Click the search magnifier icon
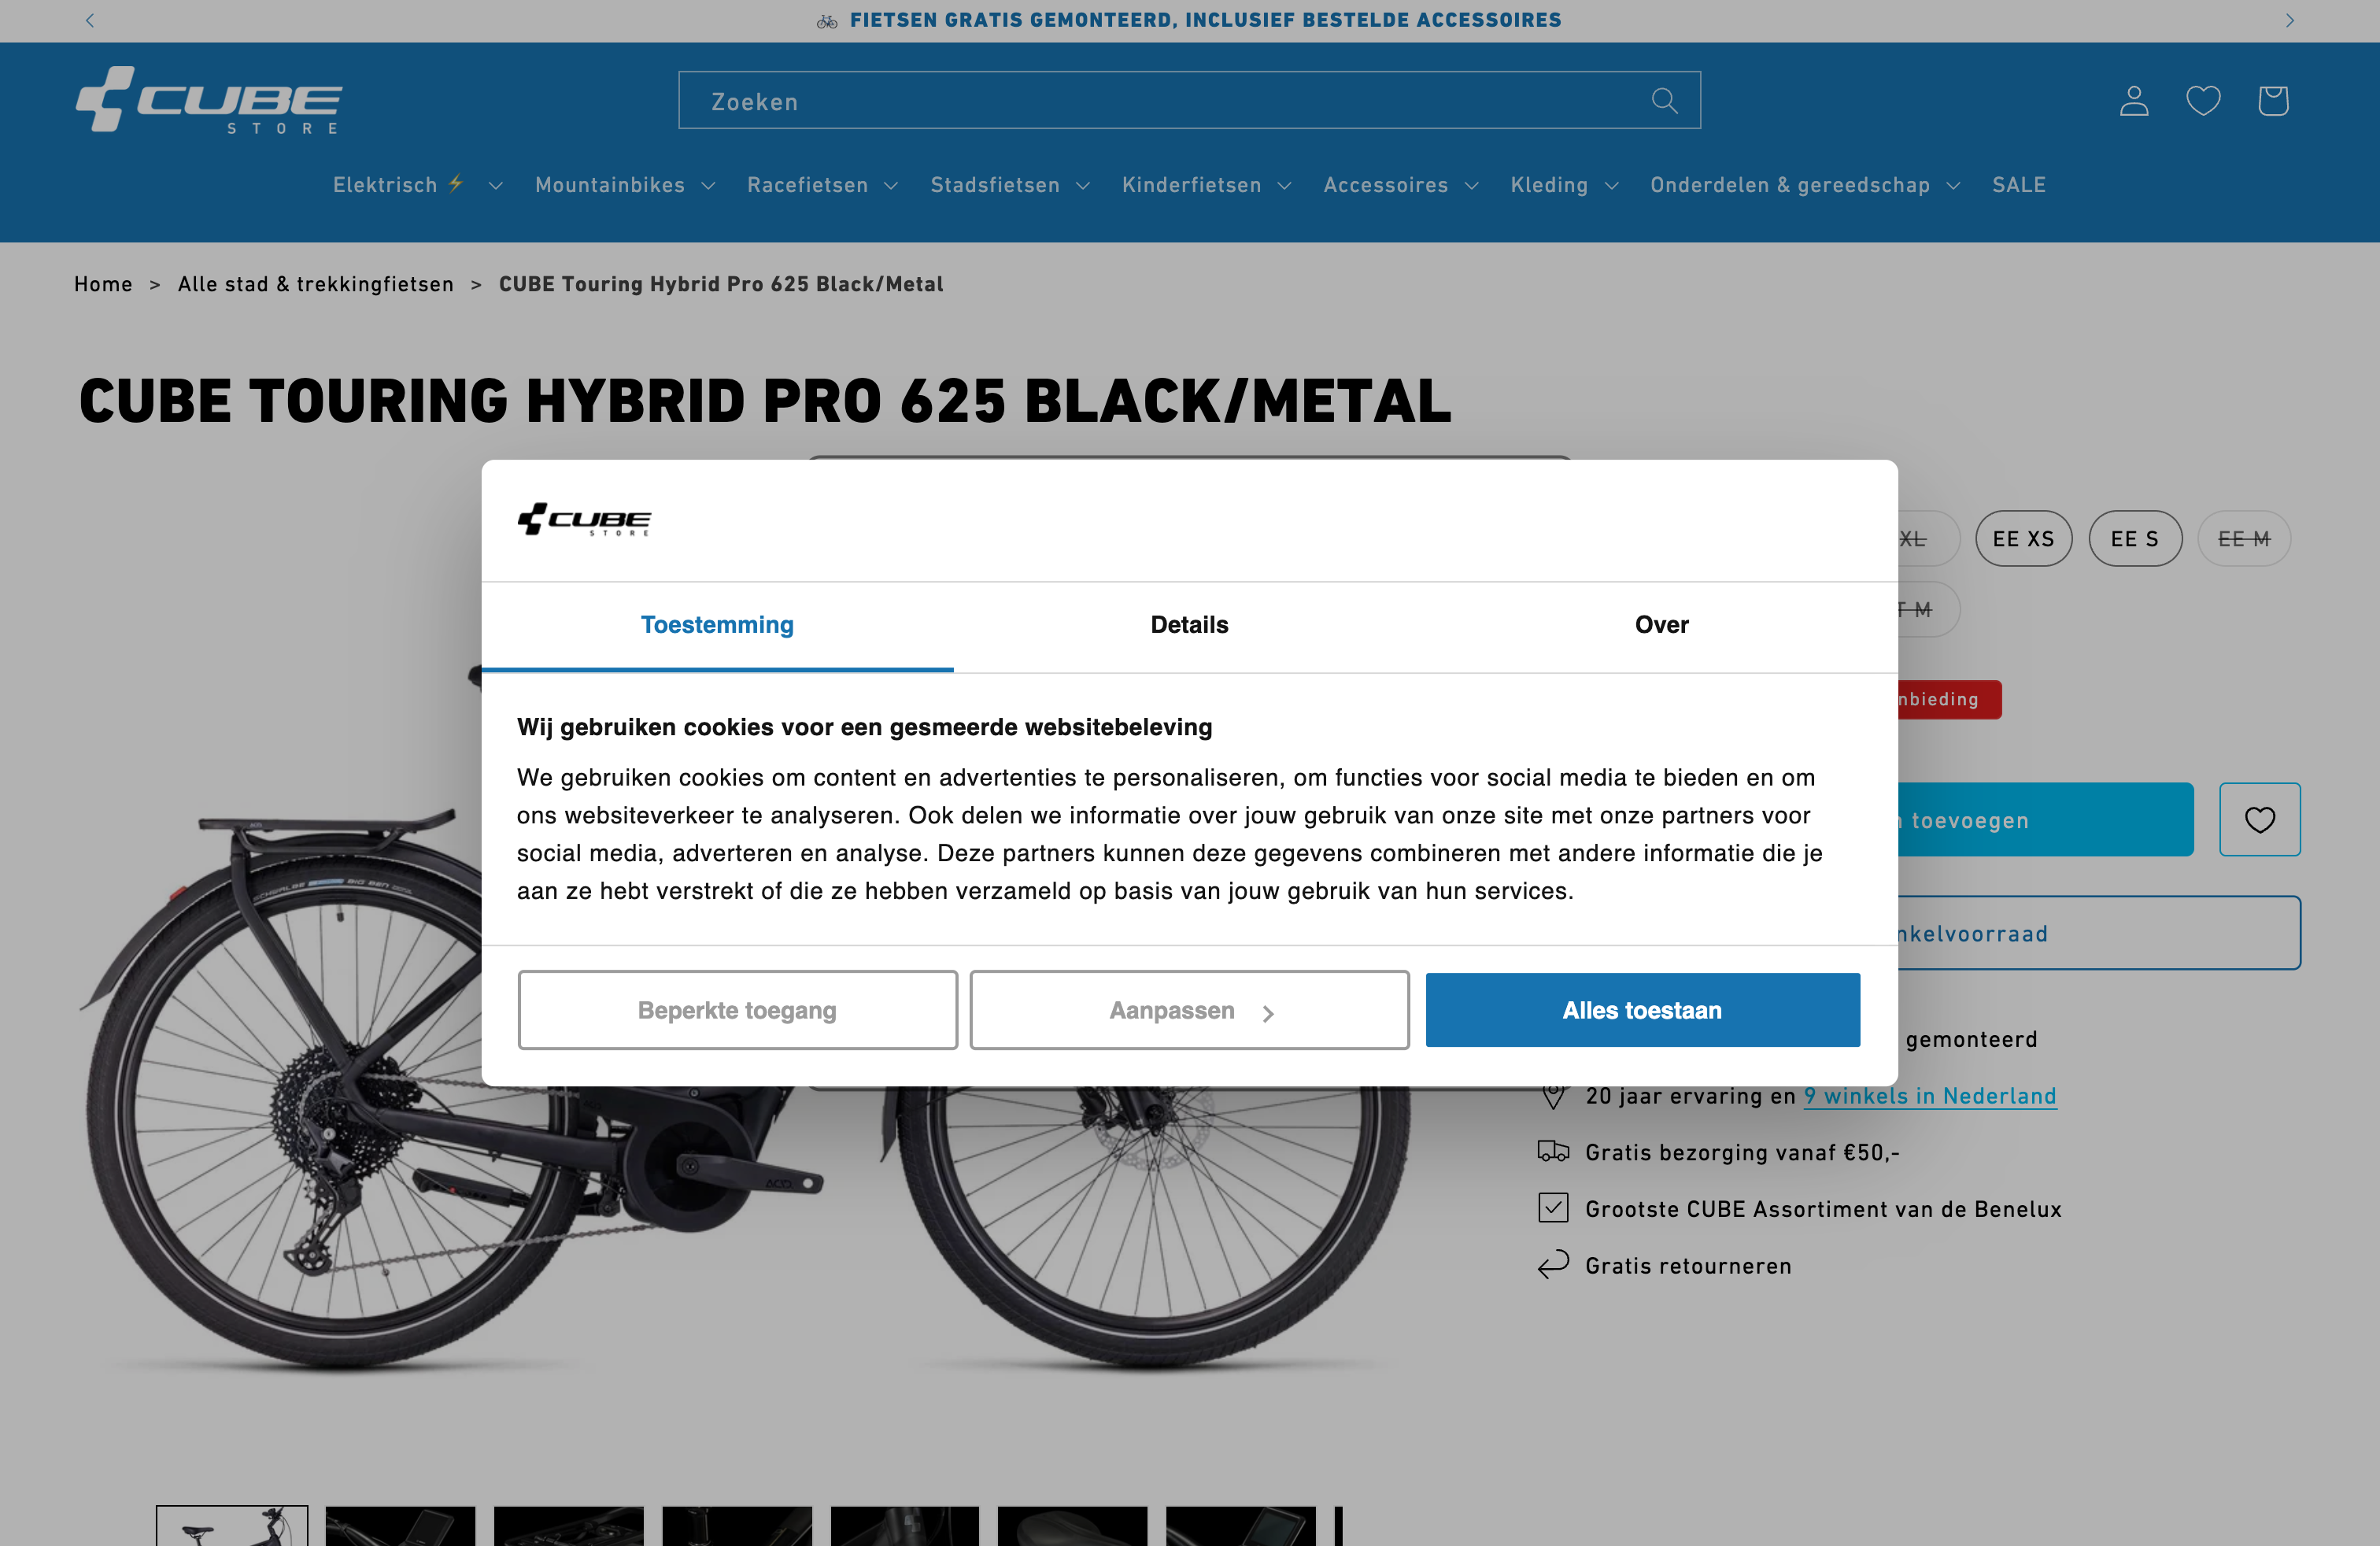This screenshot has width=2380, height=1546. click(1664, 101)
